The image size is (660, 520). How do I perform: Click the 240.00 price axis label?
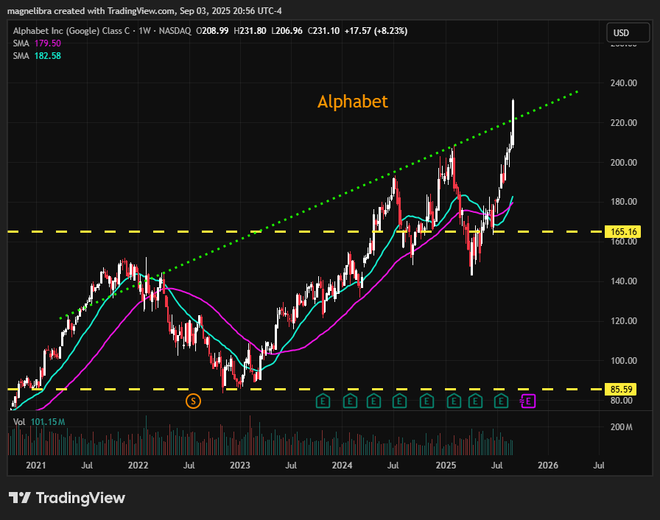624,83
